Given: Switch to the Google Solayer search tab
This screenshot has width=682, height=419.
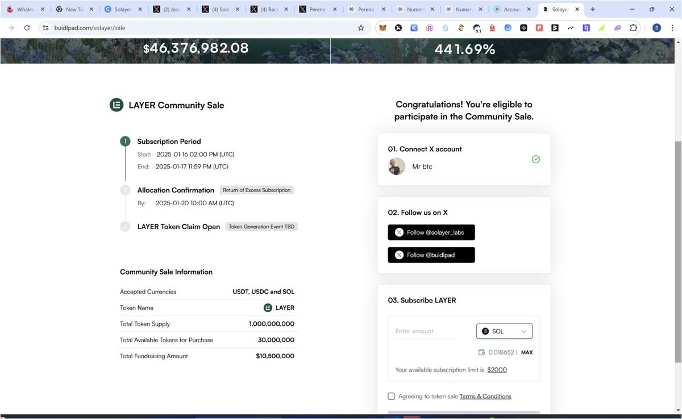Looking at the screenshot, I should point(122,10).
